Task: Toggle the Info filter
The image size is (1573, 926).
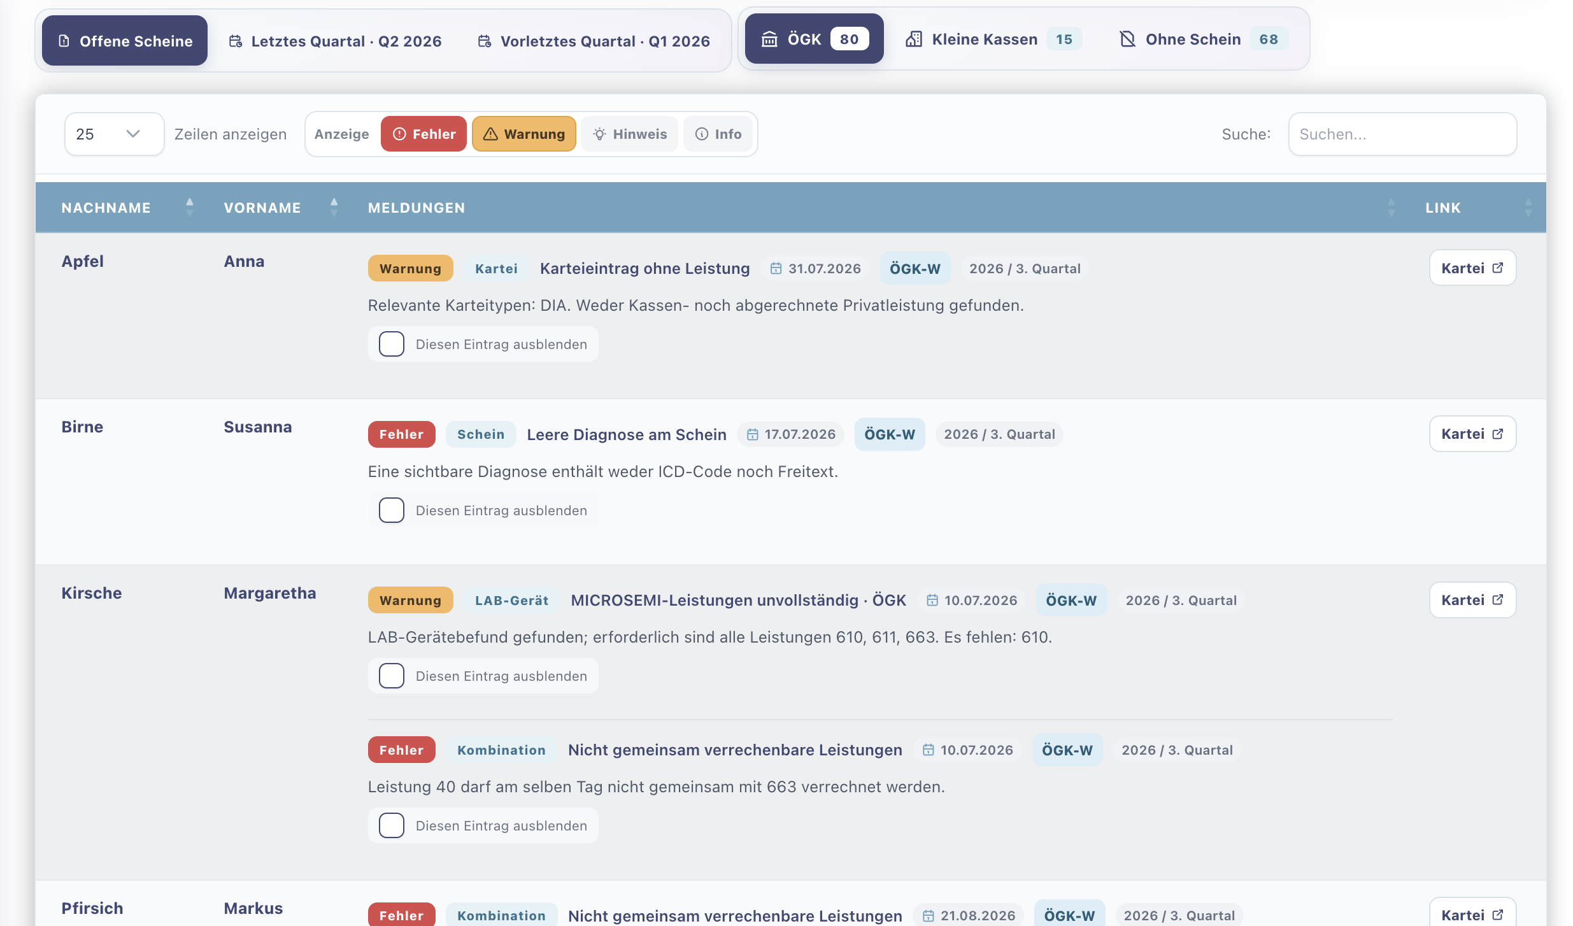Action: point(718,134)
